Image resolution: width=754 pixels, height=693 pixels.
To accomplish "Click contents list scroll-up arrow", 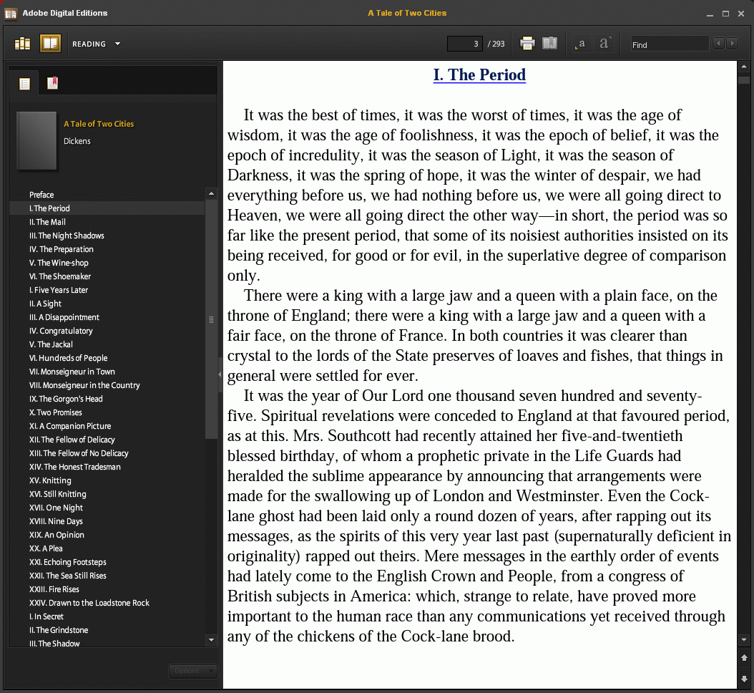I will click(x=211, y=193).
